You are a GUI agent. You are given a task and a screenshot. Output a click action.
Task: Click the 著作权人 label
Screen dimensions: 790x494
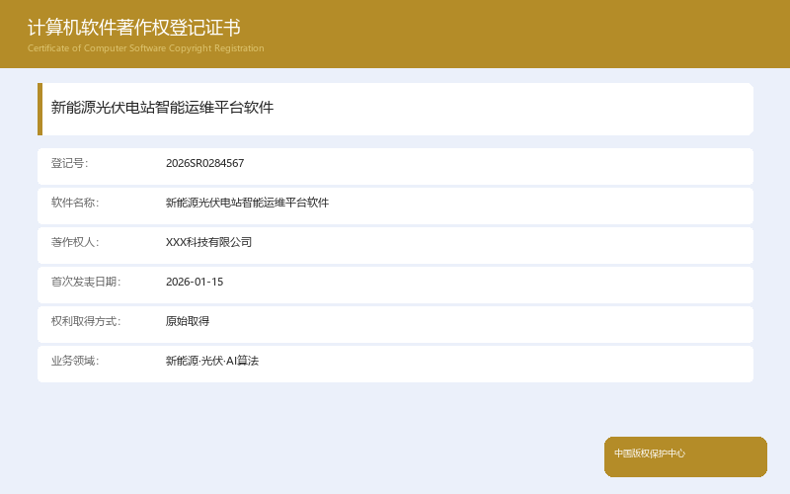75,242
